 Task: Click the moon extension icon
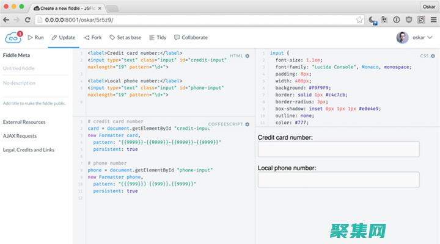point(372,20)
